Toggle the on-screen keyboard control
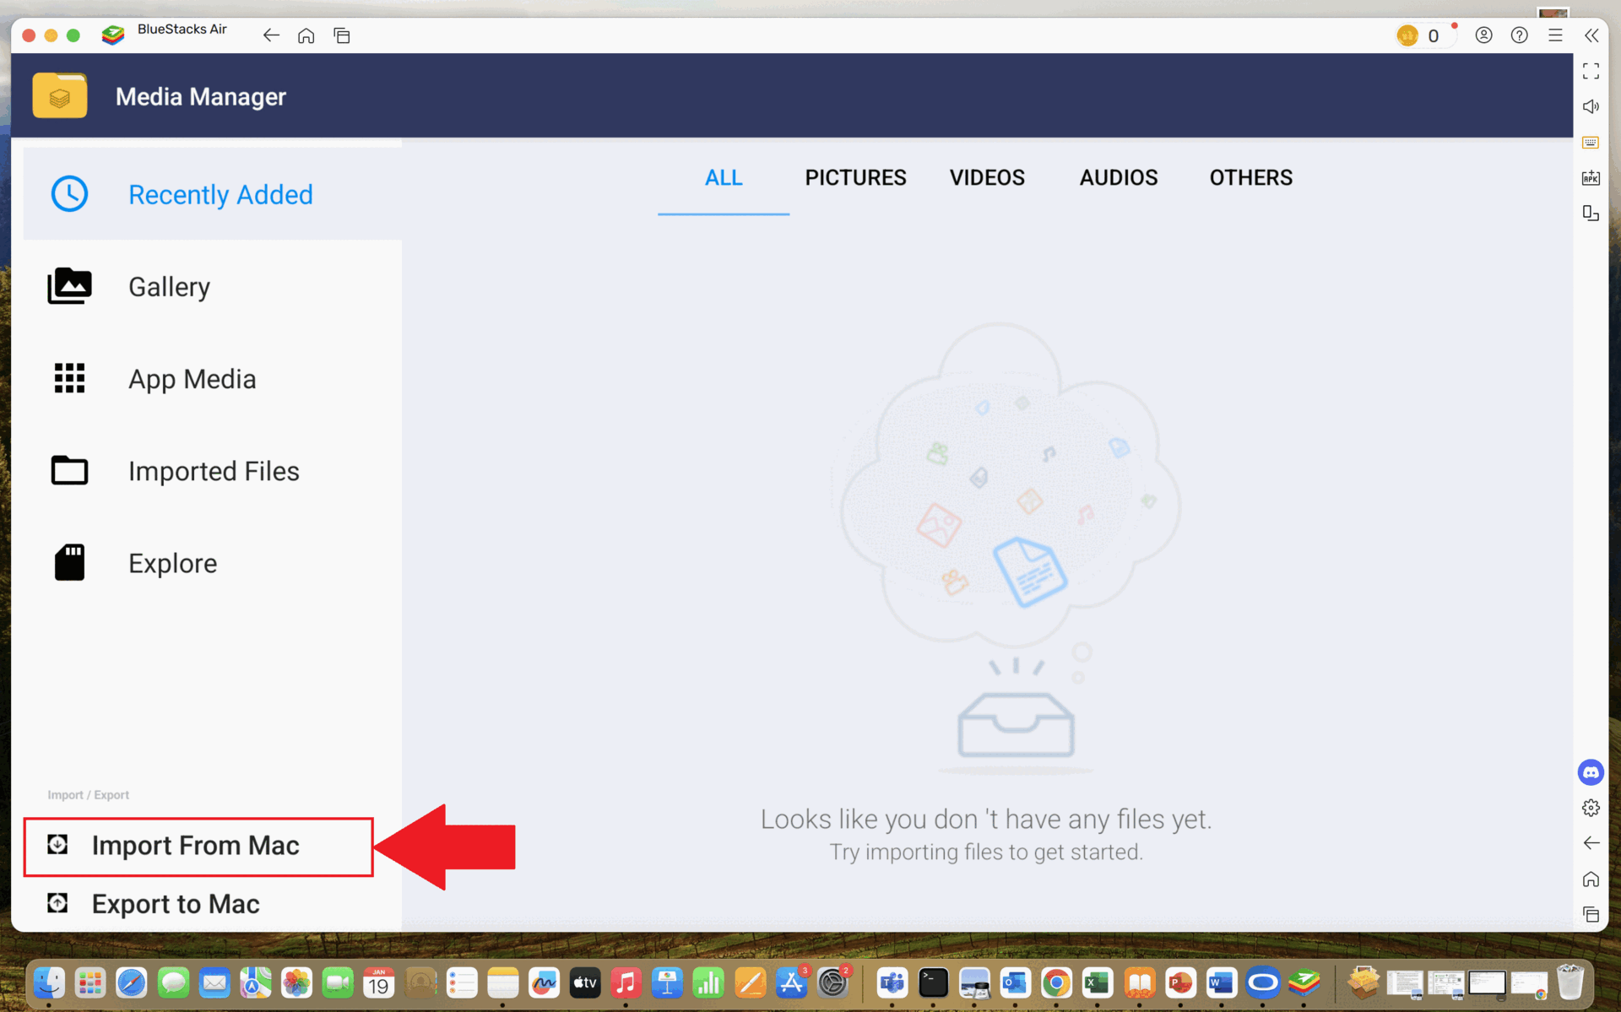 coord(1591,142)
